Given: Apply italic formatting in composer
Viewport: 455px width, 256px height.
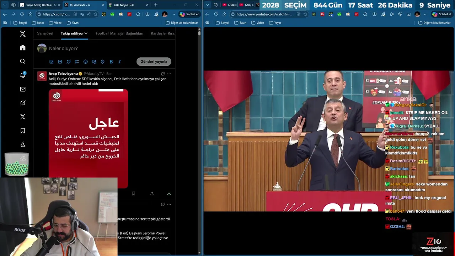Looking at the screenshot, I should coord(119,62).
